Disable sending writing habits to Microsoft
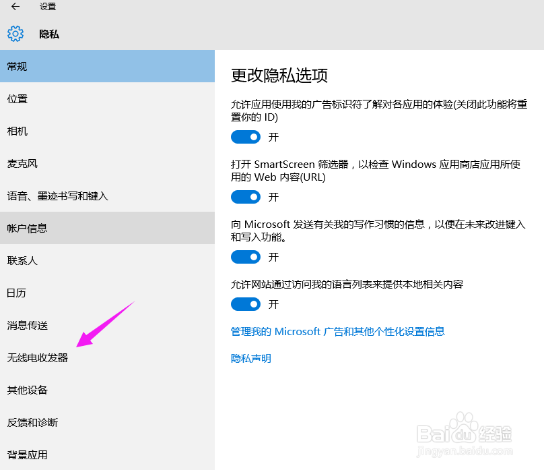544x470 pixels. pos(246,257)
